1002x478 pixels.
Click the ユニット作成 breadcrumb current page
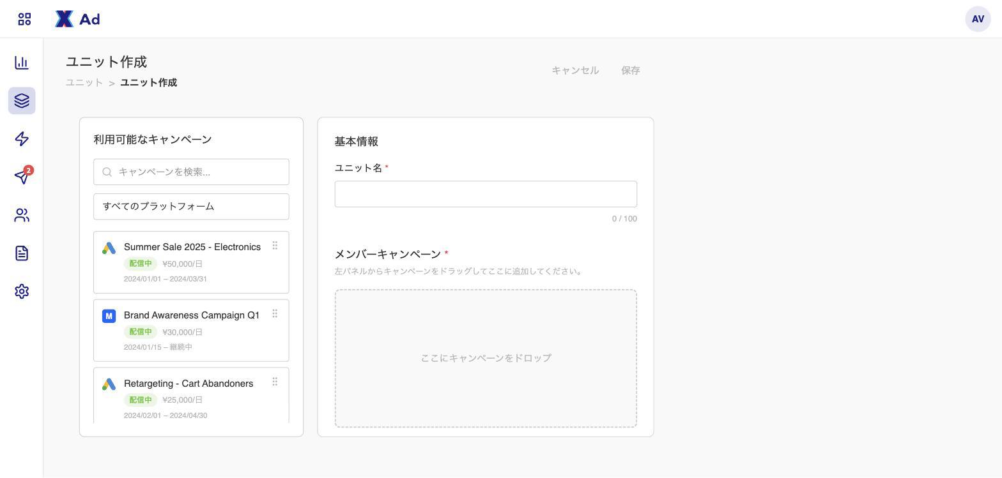point(149,83)
